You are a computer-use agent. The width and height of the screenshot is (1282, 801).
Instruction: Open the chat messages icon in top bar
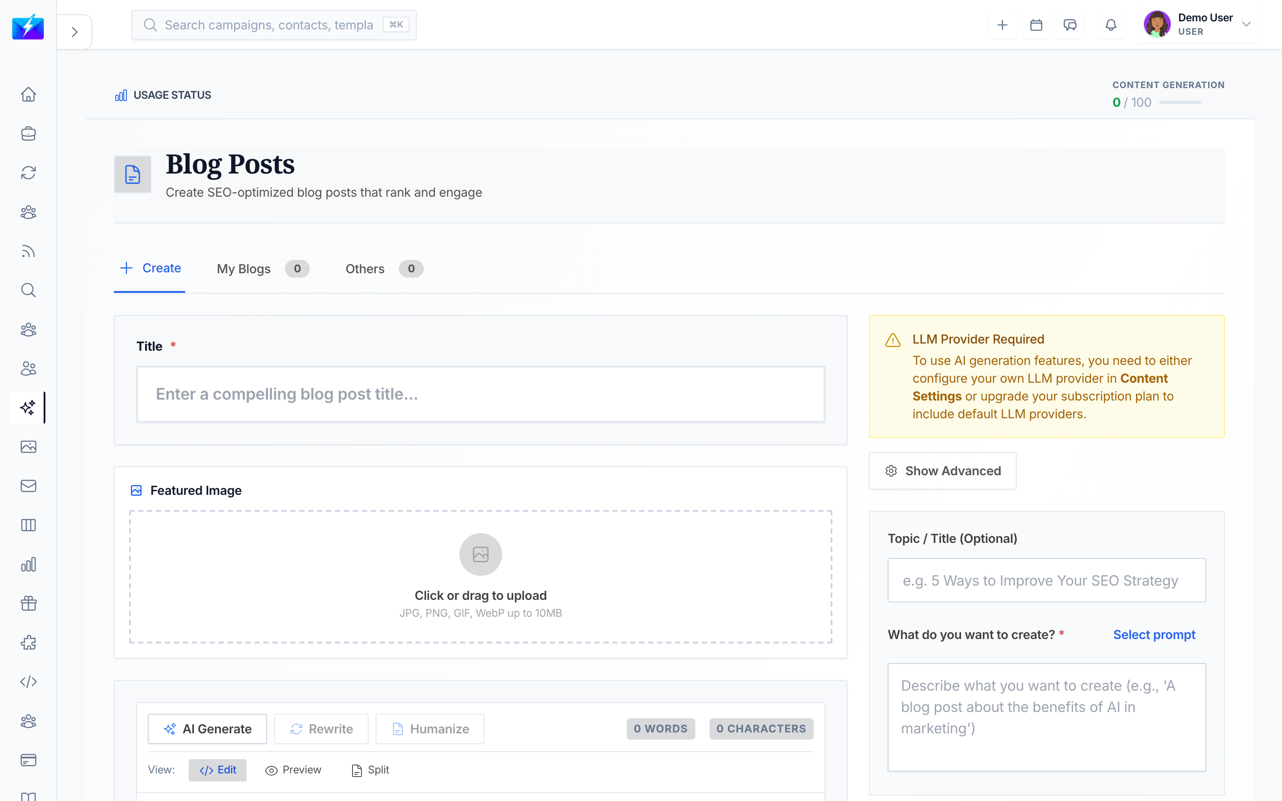pyautogui.click(x=1070, y=25)
